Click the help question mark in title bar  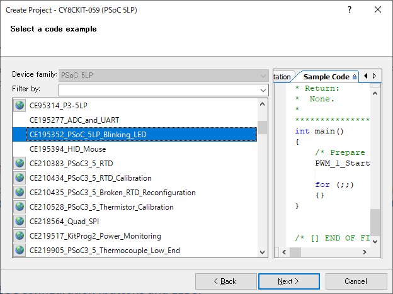tap(350, 9)
